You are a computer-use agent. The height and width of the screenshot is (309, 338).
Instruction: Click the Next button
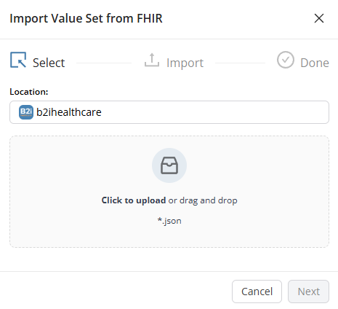(308, 292)
